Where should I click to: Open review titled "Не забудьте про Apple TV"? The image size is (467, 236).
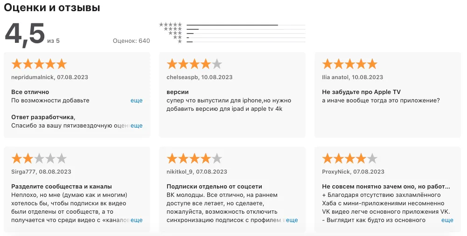(x=361, y=92)
